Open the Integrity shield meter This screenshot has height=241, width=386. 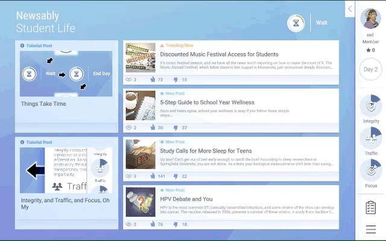point(371,106)
